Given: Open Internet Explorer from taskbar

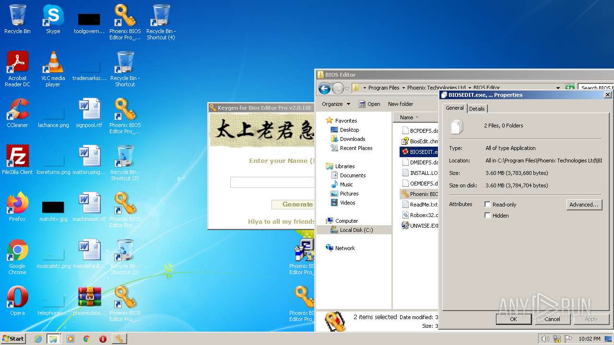Looking at the screenshot, I should pos(38,339).
